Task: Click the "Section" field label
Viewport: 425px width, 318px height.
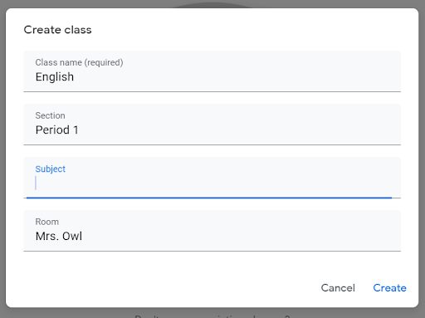Action: click(50, 115)
